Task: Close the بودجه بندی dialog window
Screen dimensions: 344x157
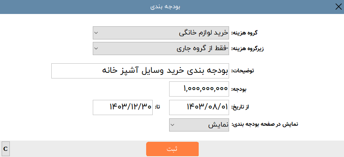Action: tap(339, 7)
